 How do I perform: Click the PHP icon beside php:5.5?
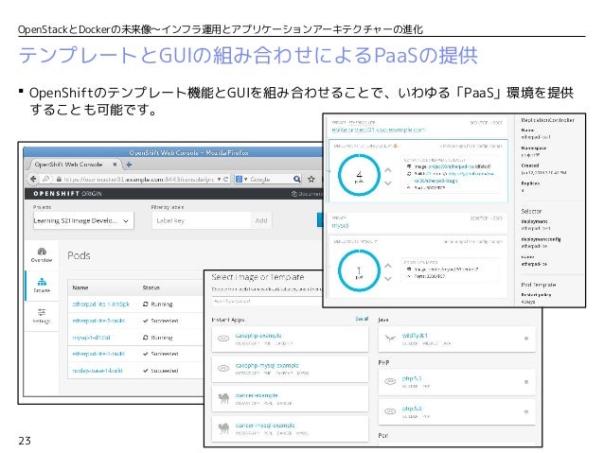390,381
